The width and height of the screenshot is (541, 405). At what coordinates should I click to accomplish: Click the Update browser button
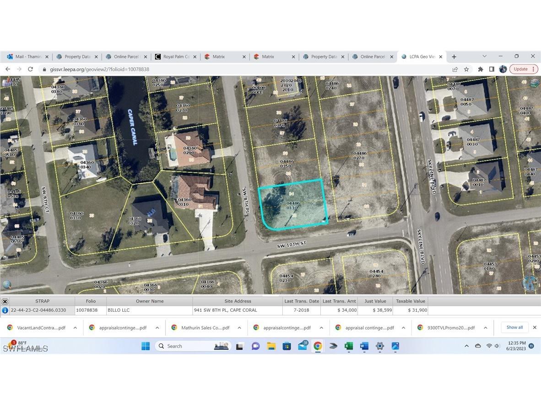[521, 69]
